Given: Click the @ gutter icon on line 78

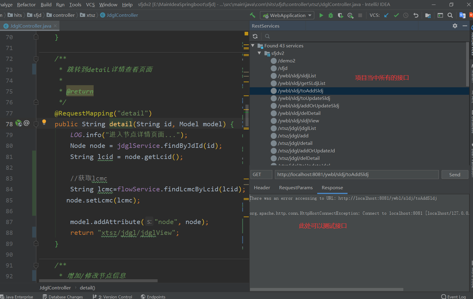Looking at the screenshot, I should click(26, 123).
